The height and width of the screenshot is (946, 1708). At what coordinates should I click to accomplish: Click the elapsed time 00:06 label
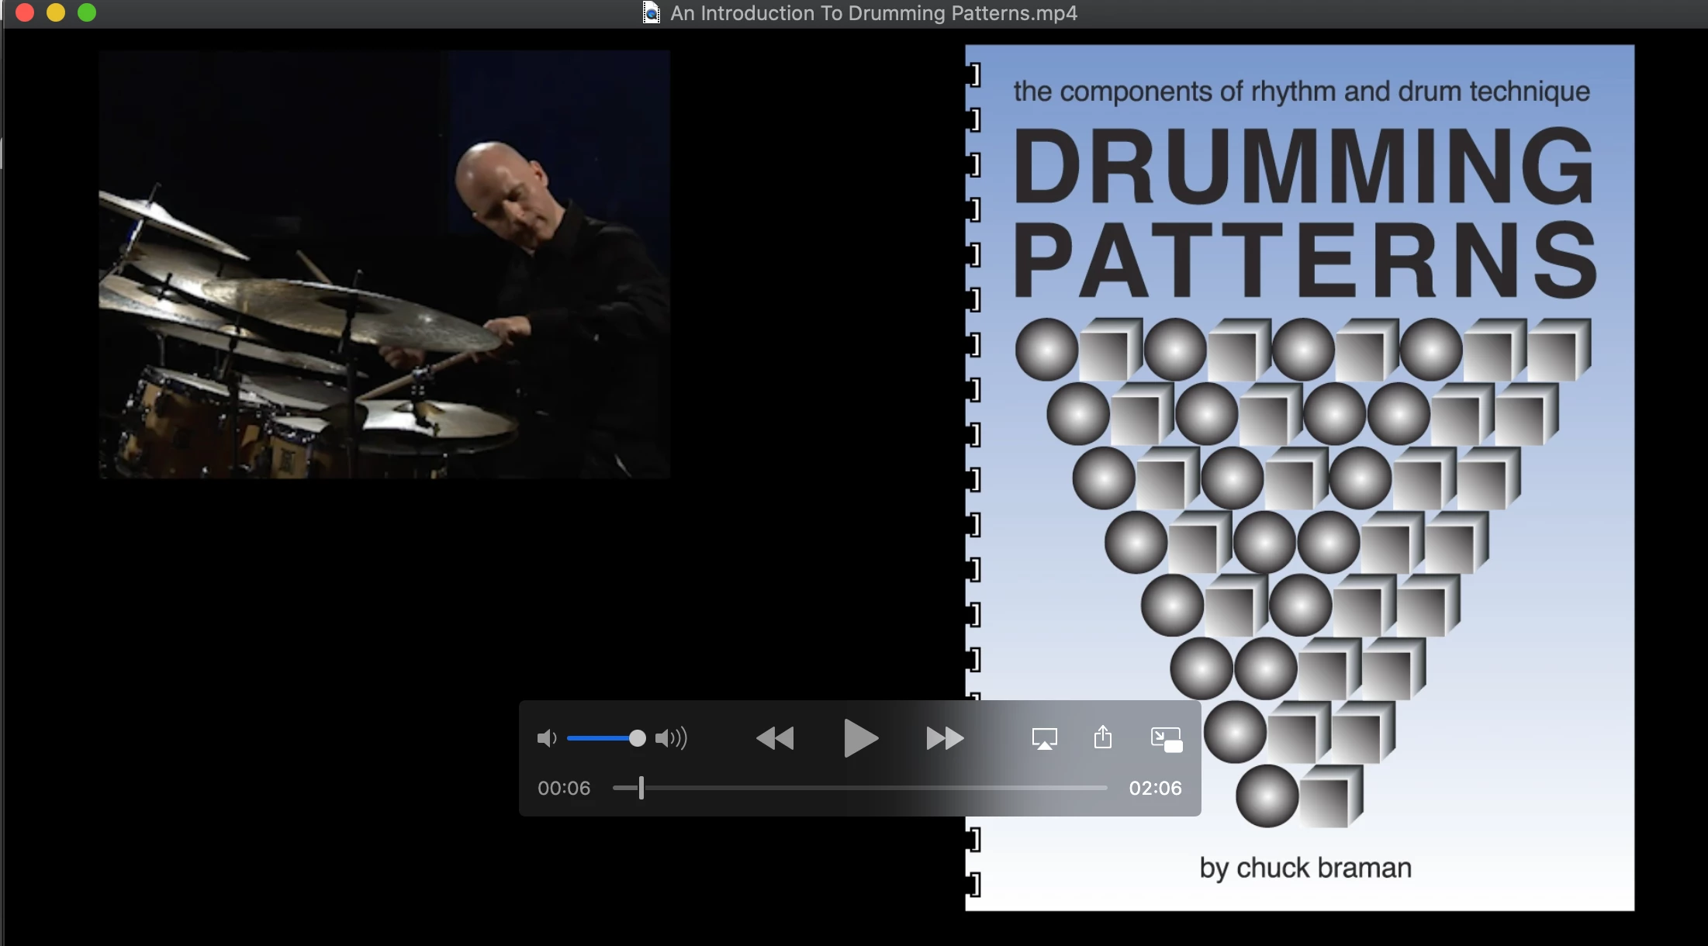pyautogui.click(x=564, y=788)
